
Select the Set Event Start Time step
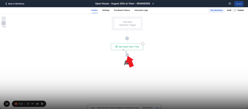127,47
